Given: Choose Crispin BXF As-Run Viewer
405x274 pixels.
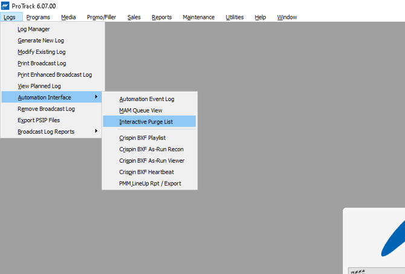Looking at the screenshot, I should 149,160.
